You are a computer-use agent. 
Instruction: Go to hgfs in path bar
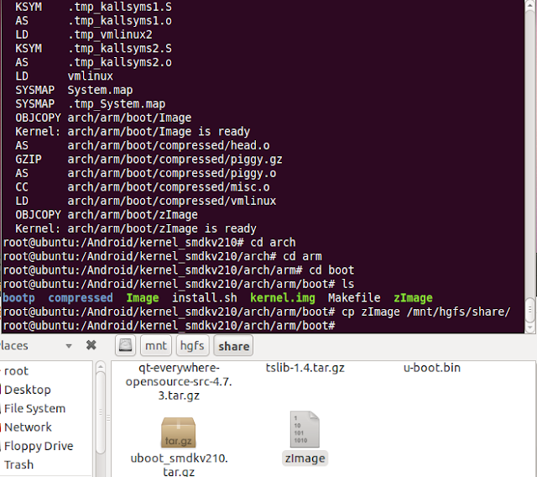pos(192,345)
